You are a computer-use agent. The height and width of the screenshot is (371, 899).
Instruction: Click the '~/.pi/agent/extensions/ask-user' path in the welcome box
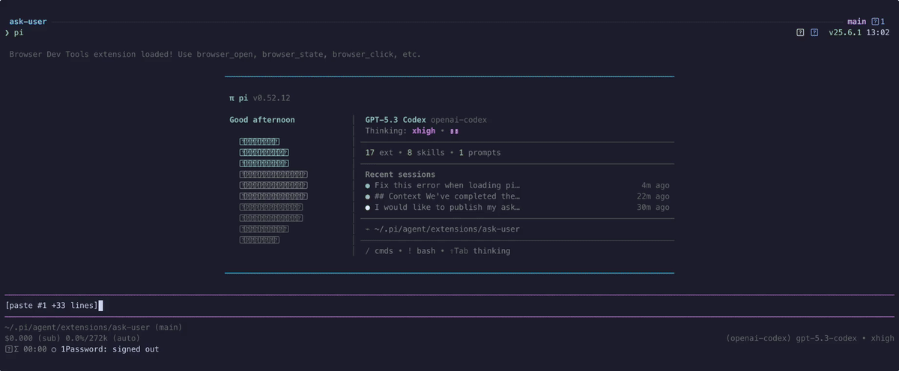(x=447, y=229)
